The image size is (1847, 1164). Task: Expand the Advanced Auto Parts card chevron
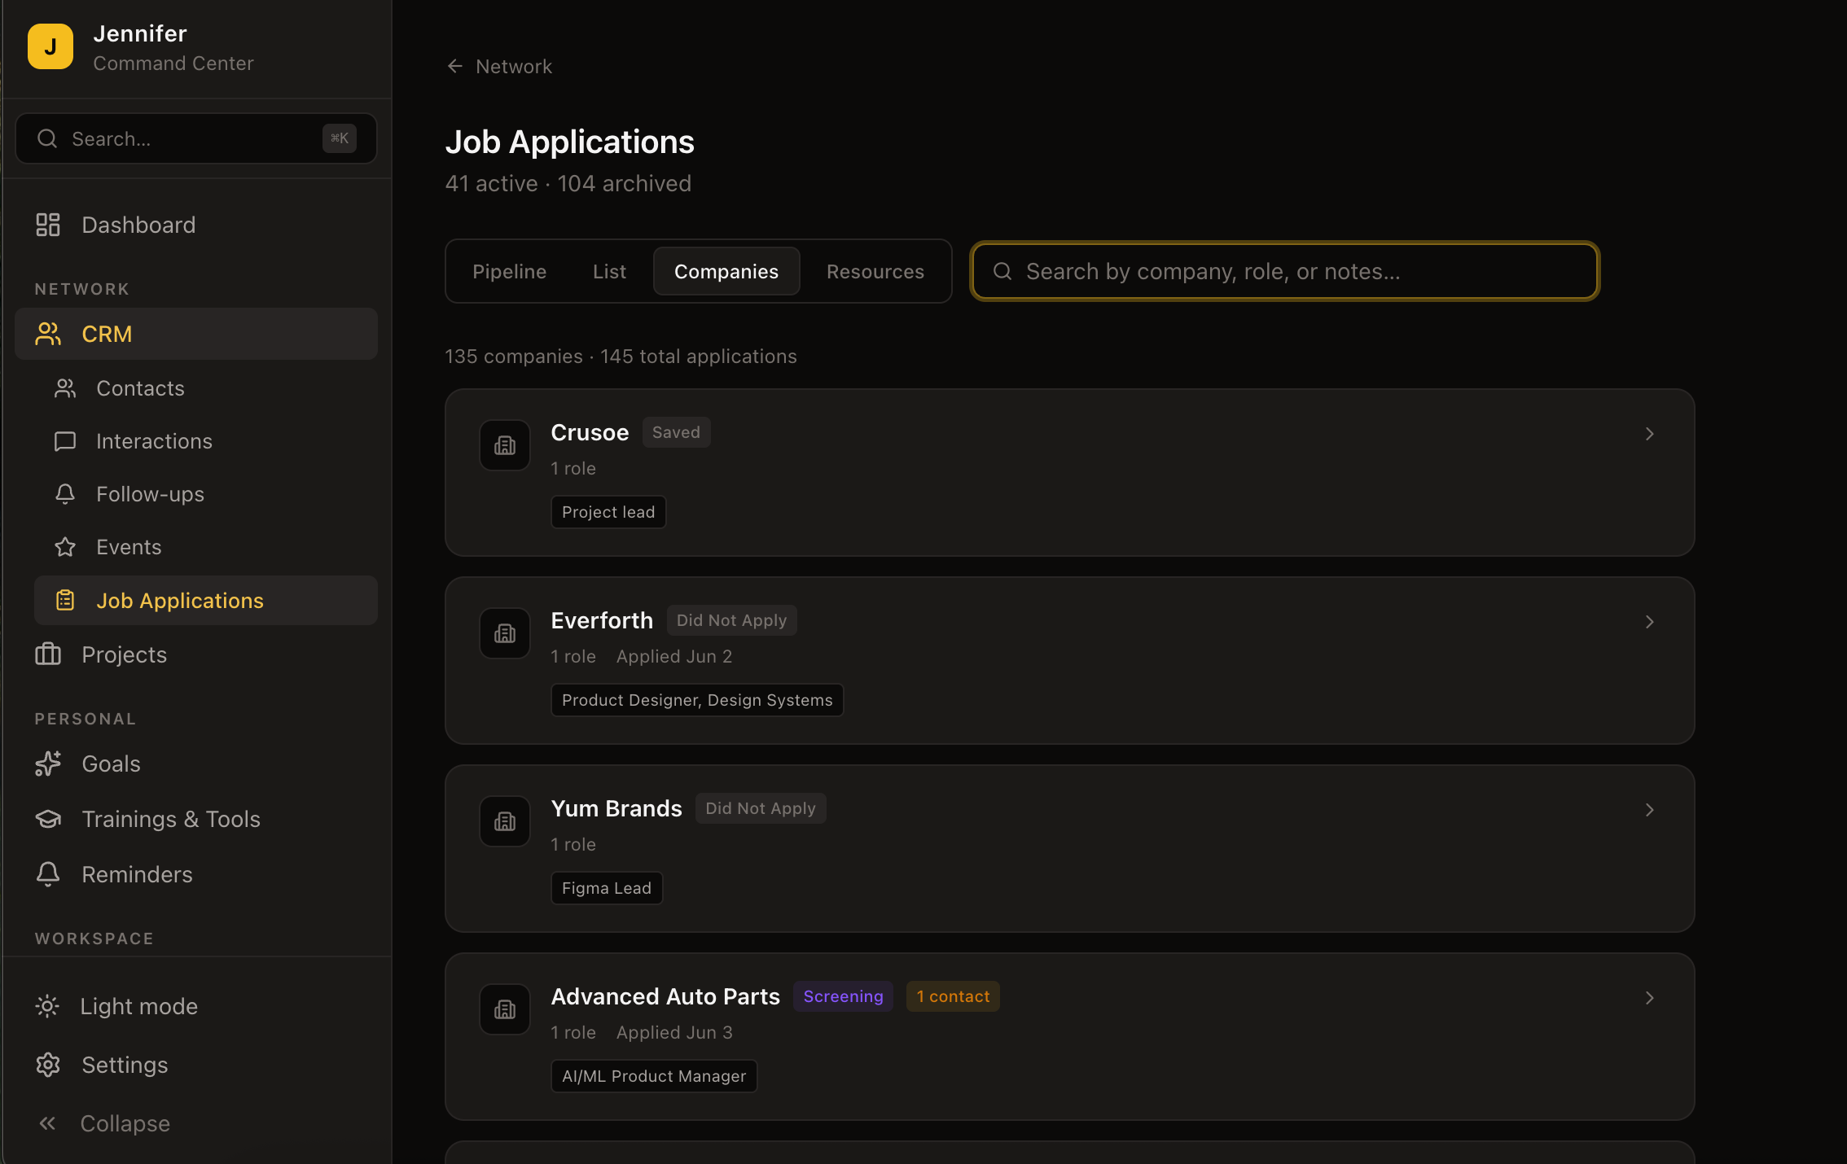pos(1650,998)
